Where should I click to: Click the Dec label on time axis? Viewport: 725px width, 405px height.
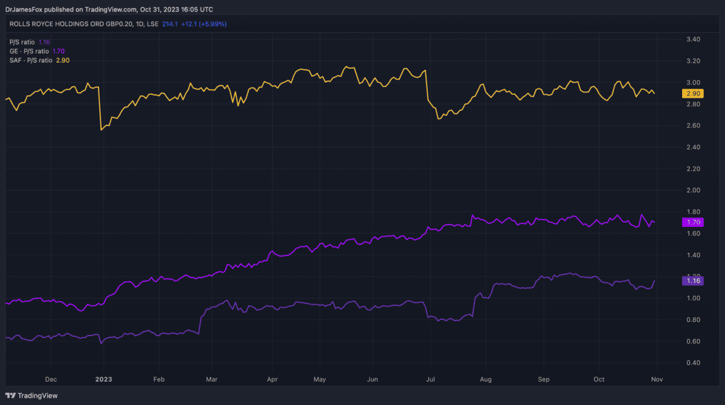[x=50, y=380]
